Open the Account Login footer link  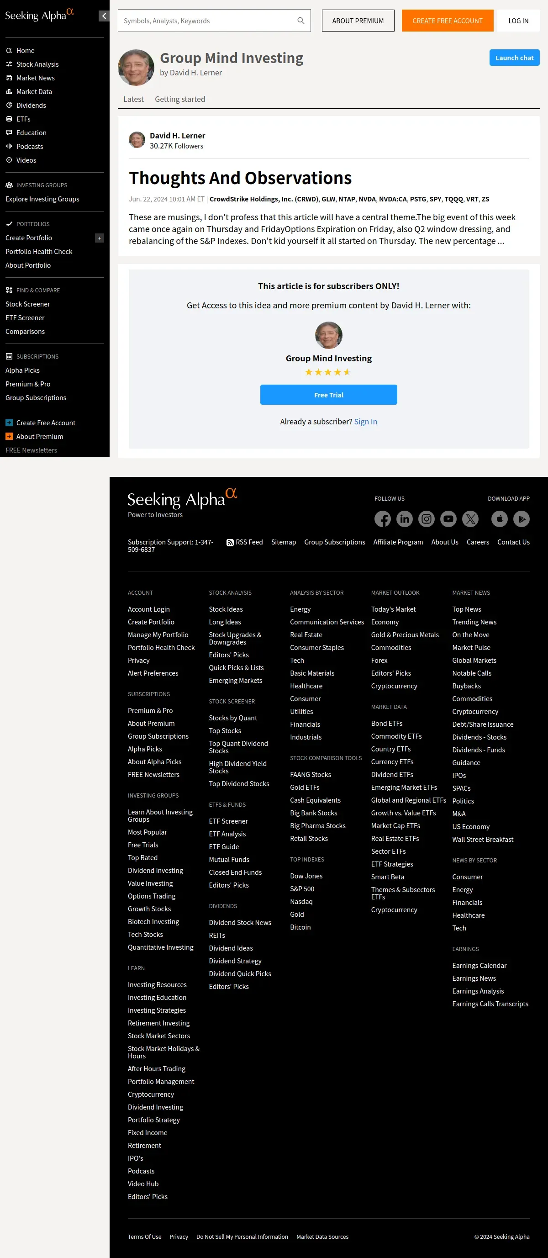pyautogui.click(x=149, y=609)
